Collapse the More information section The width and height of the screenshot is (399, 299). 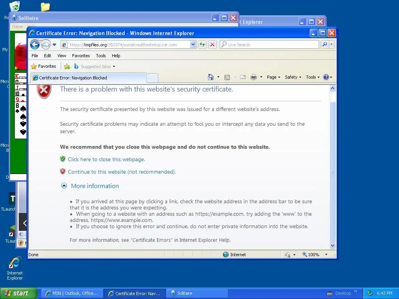click(x=64, y=186)
